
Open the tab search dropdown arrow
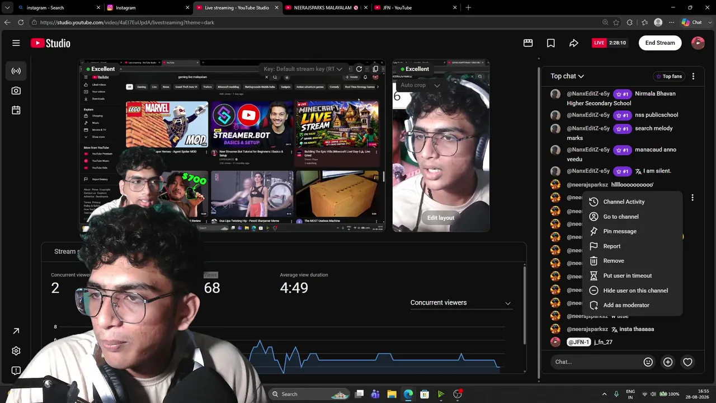click(x=7, y=8)
